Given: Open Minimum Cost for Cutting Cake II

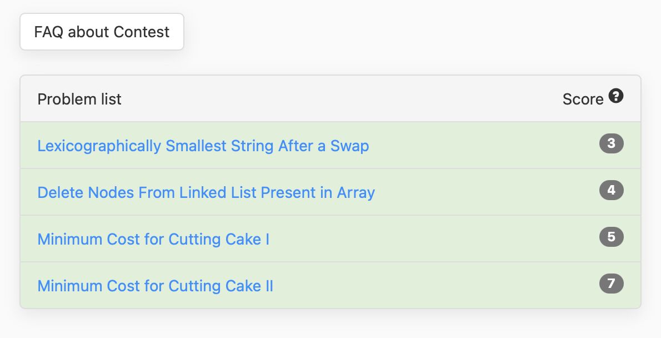Looking at the screenshot, I should click(155, 286).
